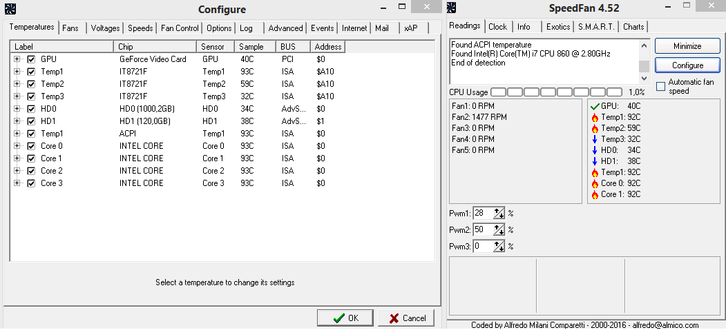This screenshot has height=330, width=726.
Task: Open the Options tab
Action: point(219,28)
